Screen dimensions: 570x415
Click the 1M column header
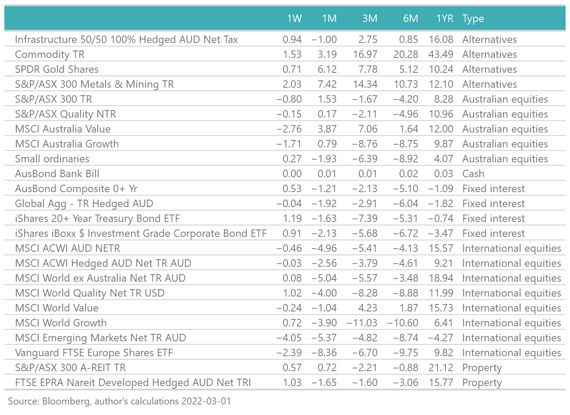[329, 18]
